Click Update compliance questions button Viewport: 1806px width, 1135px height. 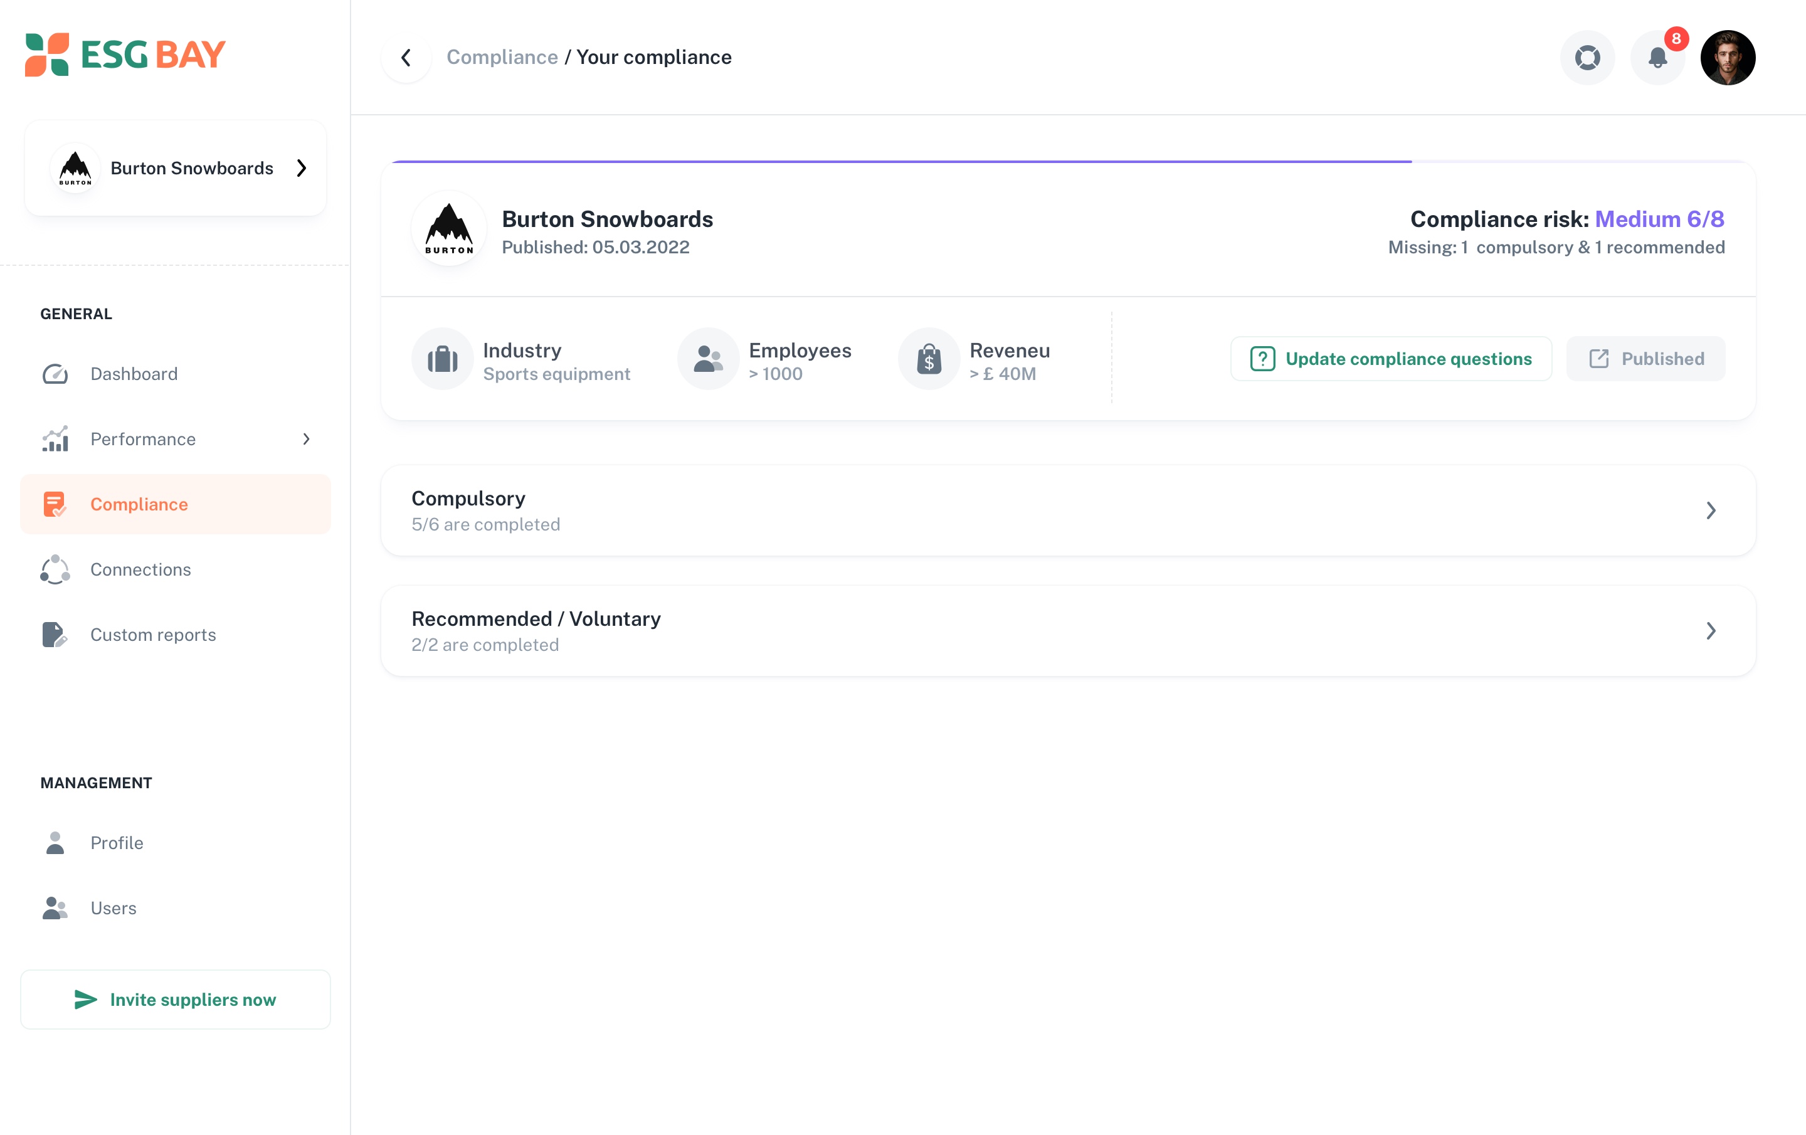(x=1391, y=359)
